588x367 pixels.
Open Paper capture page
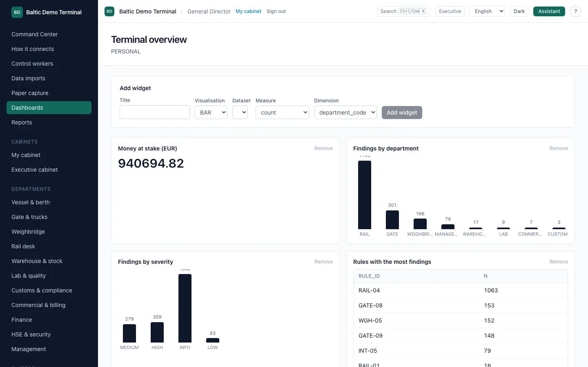click(x=49, y=93)
